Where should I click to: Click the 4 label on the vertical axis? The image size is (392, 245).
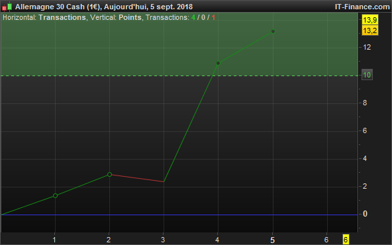click(x=365, y=158)
